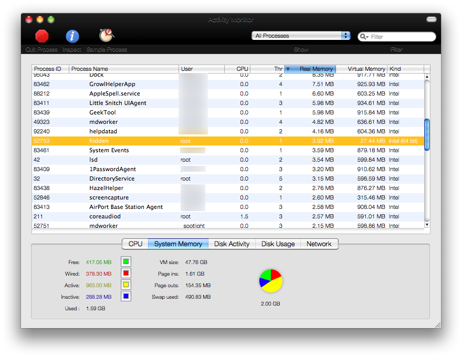Click Used value 1.59 GB
The height and width of the screenshot is (357, 462).
96,308
